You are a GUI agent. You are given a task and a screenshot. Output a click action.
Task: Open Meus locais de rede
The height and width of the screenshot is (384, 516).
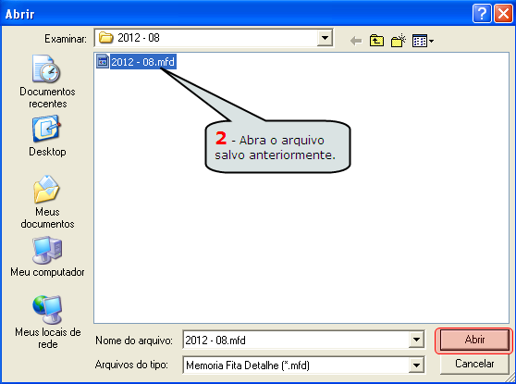[47, 322]
